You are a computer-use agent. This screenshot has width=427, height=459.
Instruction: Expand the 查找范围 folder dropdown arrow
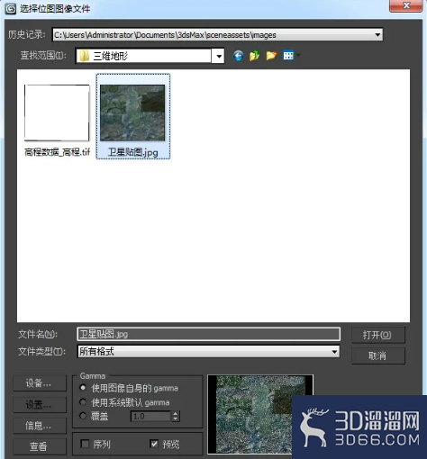[218, 56]
